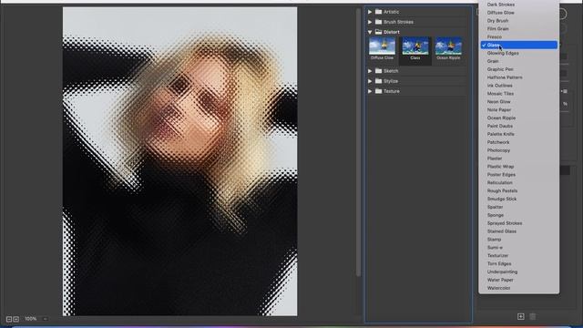Click the Stylize folder icon
The height and width of the screenshot is (328, 583).
pos(379,81)
